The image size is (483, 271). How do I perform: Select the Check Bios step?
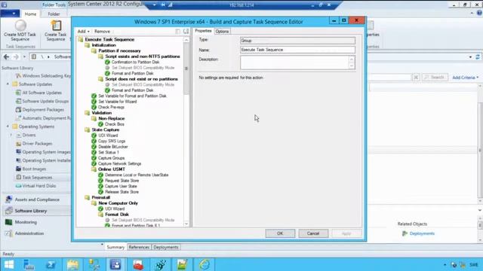[114, 124]
